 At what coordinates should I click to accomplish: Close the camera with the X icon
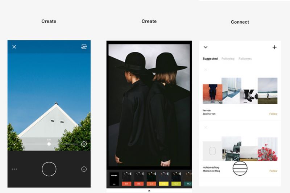click(14, 47)
